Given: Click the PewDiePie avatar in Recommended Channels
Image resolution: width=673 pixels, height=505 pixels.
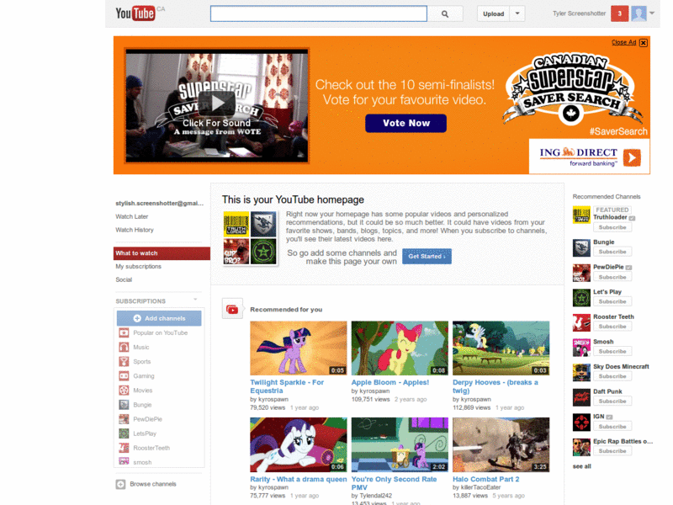Looking at the screenshot, I should (581, 273).
